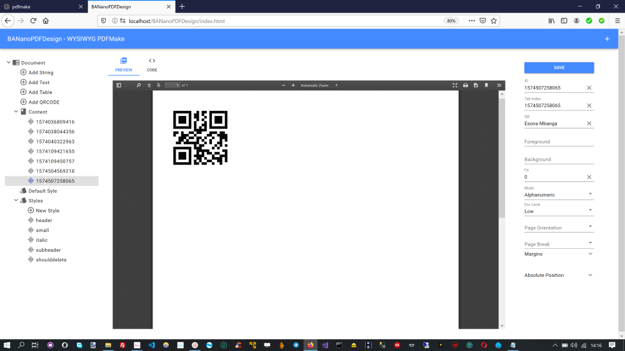
Task: Reload the browser page
Action: (x=34, y=21)
